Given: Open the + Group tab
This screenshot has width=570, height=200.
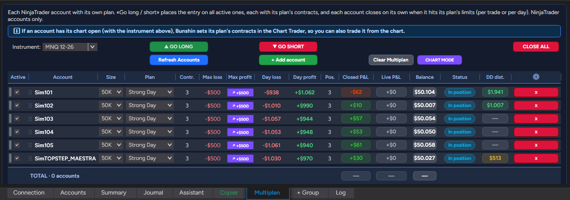Looking at the screenshot, I should (308, 193).
